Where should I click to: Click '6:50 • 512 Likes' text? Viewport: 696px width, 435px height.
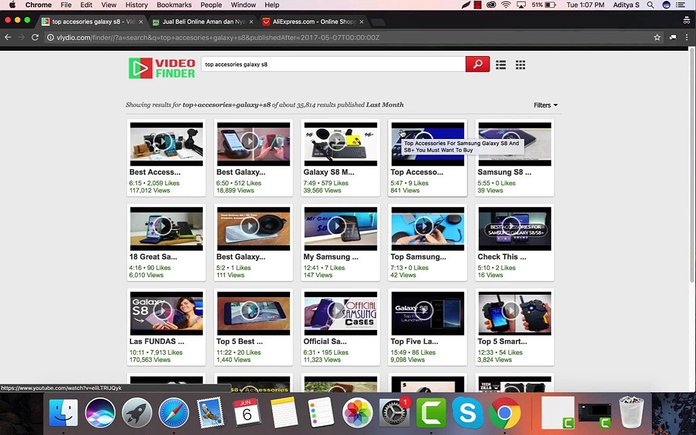pyautogui.click(x=239, y=183)
